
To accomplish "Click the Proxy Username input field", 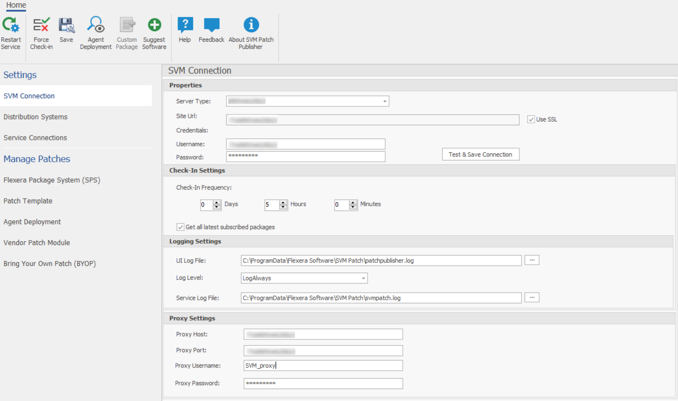I will click(x=323, y=366).
